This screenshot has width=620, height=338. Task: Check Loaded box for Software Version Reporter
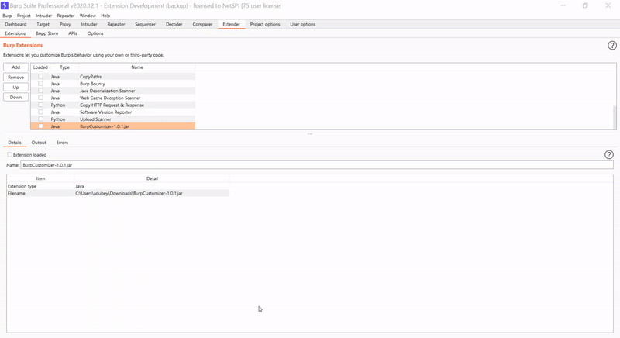[x=41, y=112]
